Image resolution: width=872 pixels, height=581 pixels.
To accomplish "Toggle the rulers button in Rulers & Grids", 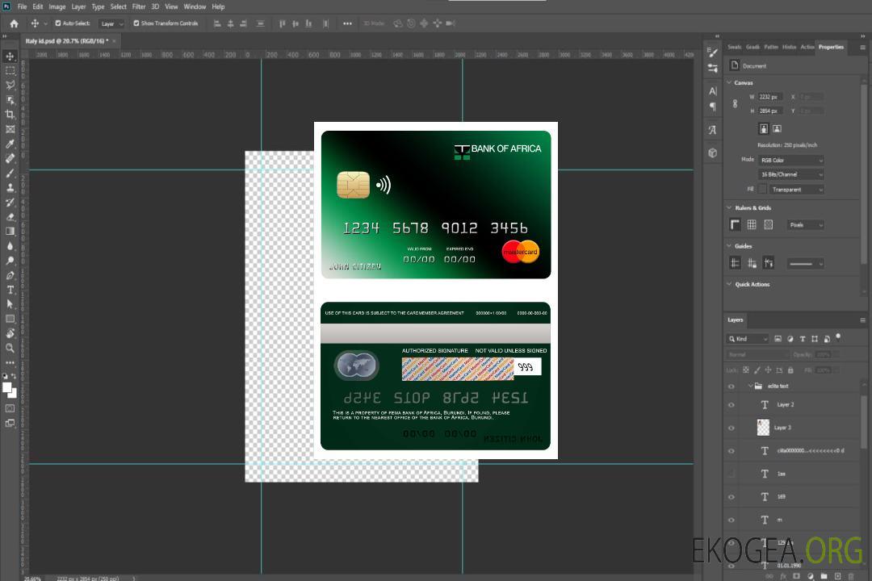I will pos(735,224).
